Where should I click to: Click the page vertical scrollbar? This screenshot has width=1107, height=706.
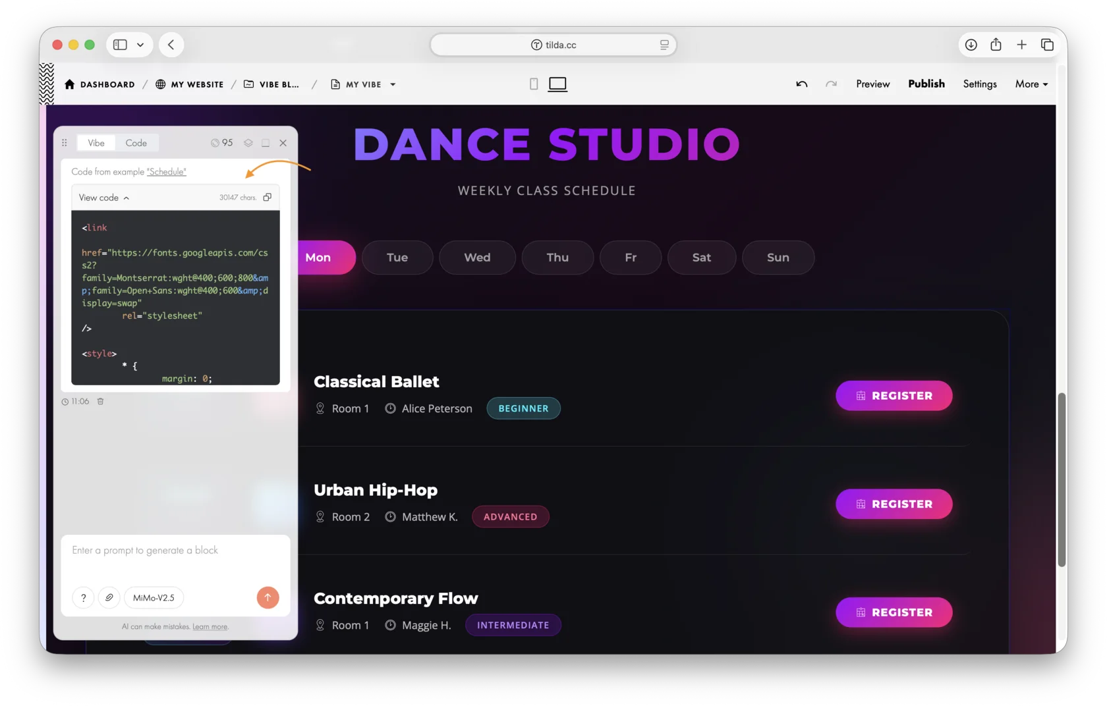[x=1062, y=479]
